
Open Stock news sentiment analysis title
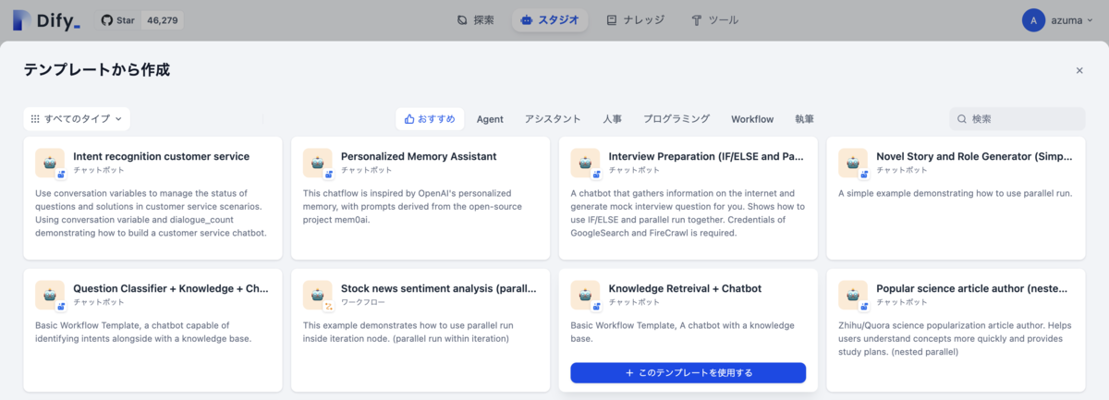click(438, 288)
